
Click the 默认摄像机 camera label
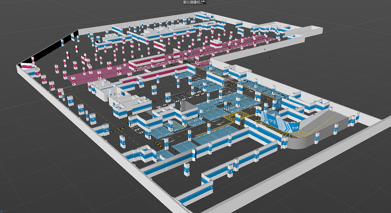tap(192, 2)
